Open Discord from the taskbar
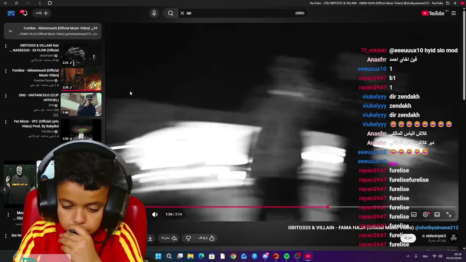 tap(265, 256)
